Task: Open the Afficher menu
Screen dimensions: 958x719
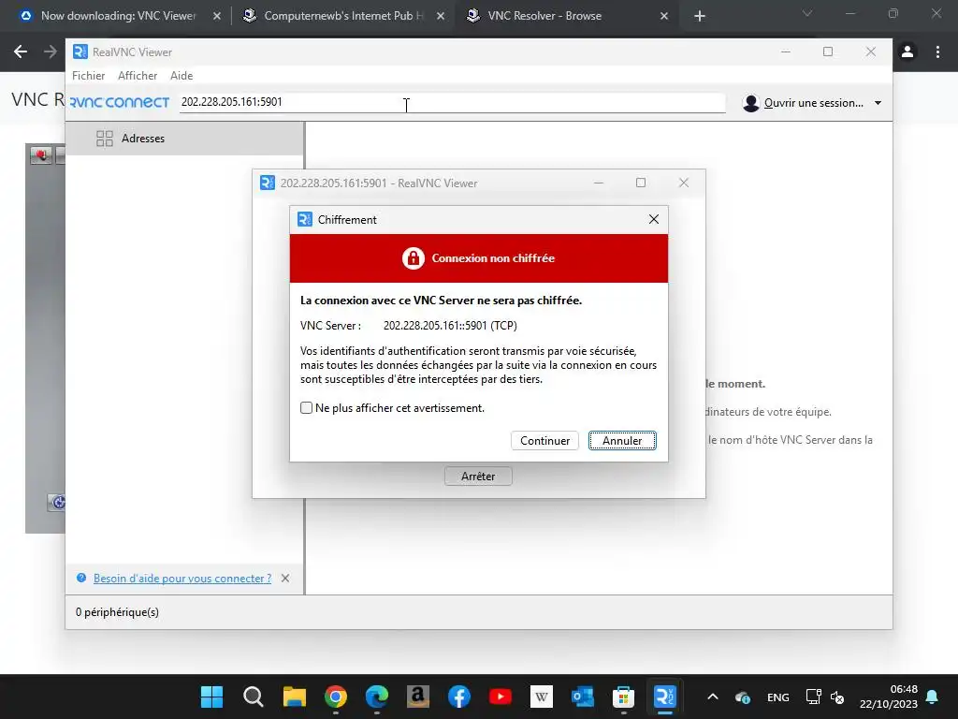Action: pos(138,75)
